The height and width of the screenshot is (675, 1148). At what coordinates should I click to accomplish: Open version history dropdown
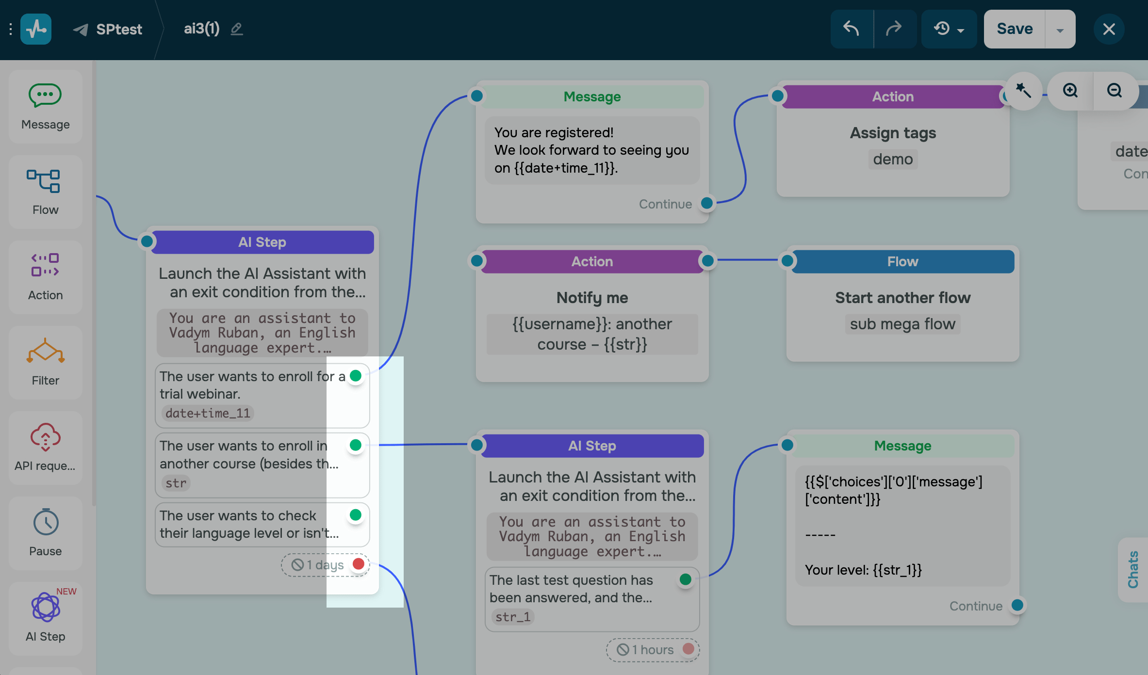pyautogui.click(x=949, y=29)
